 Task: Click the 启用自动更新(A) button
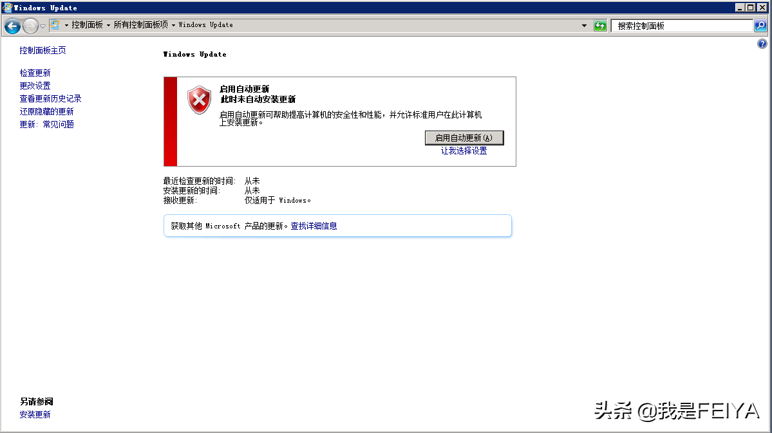tap(464, 138)
